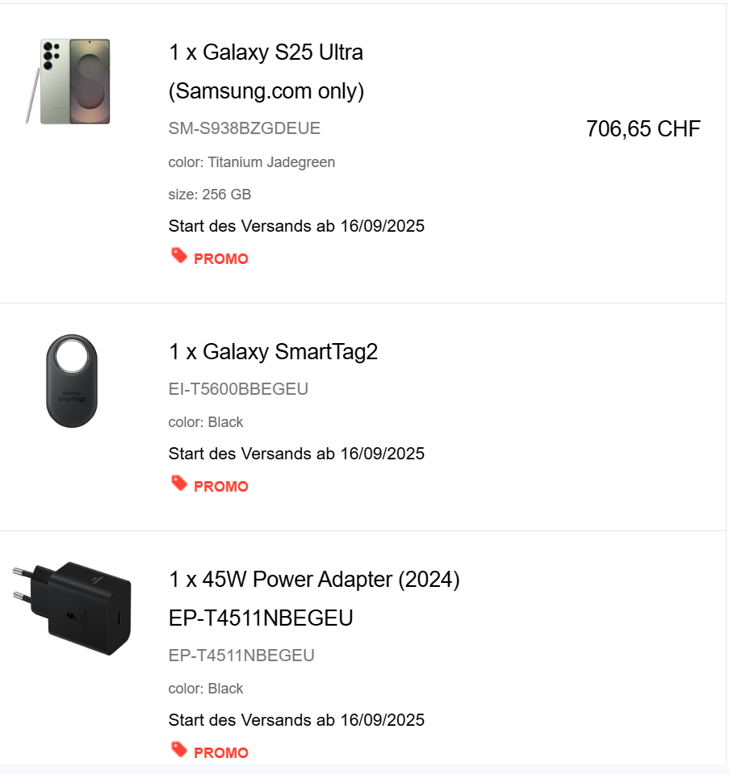
Task: Click the "1 x Galaxy S25 Ultra" title
Action: (x=266, y=52)
